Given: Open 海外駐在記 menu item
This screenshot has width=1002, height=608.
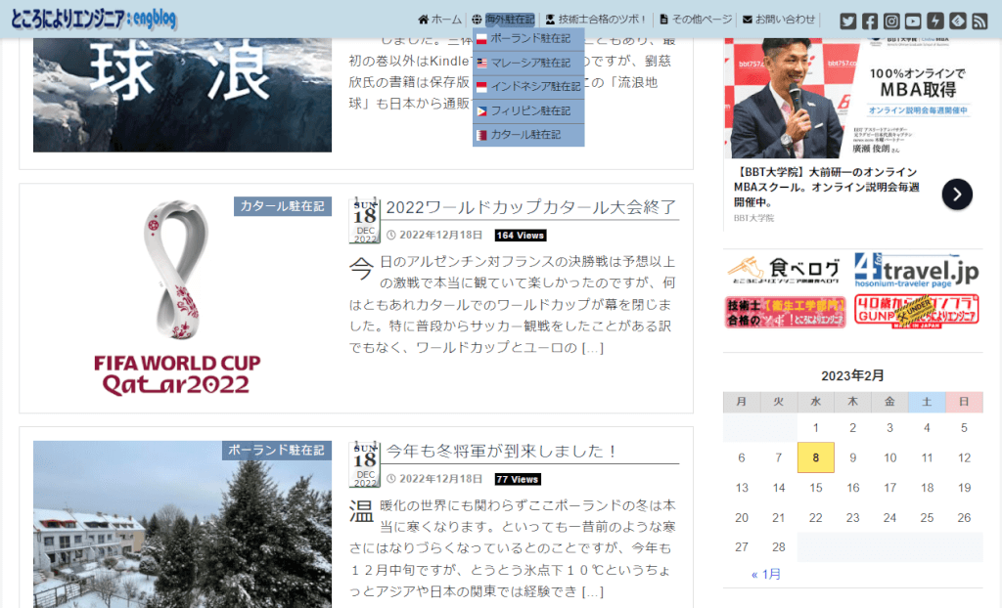Looking at the screenshot, I should (504, 20).
